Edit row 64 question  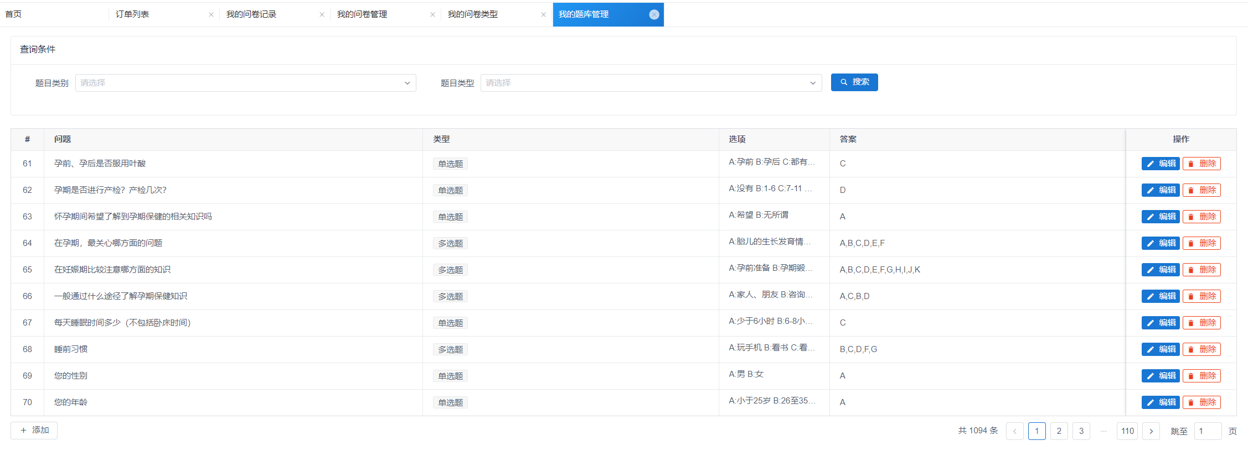coord(1161,243)
